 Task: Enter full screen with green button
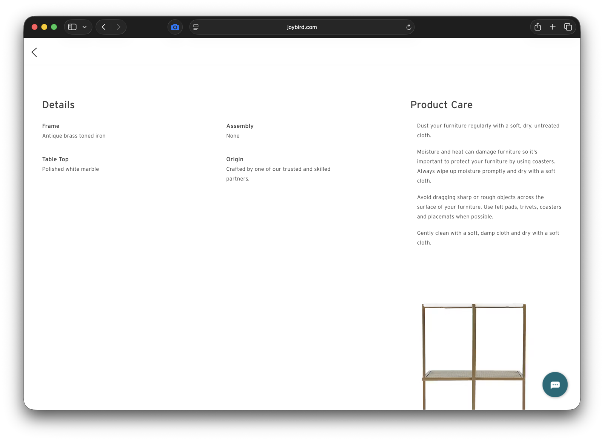(54, 27)
